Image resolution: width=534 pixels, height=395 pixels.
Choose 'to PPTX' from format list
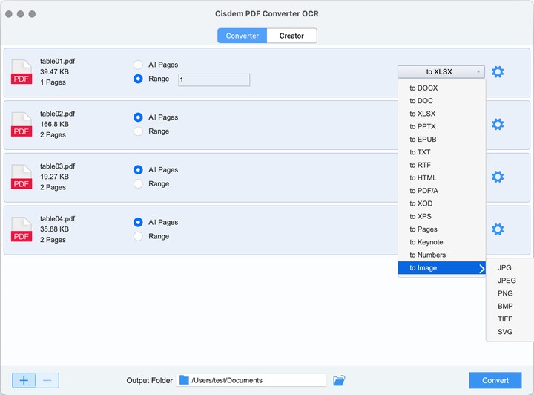(x=442, y=126)
